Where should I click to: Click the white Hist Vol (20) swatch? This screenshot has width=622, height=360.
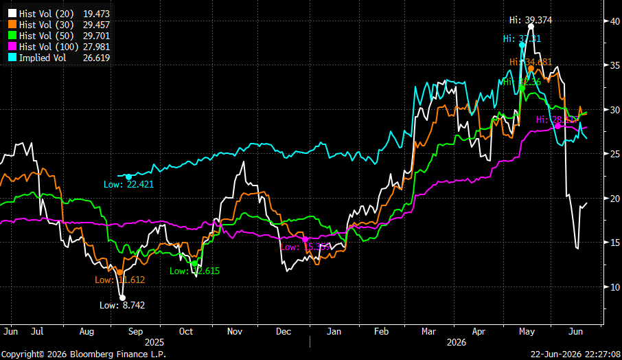(x=12, y=14)
